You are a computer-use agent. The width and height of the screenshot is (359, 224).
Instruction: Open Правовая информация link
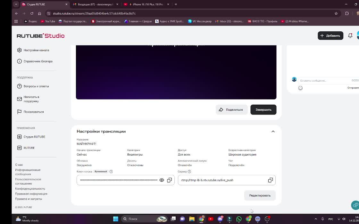pyautogui.click(x=31, y=194)
